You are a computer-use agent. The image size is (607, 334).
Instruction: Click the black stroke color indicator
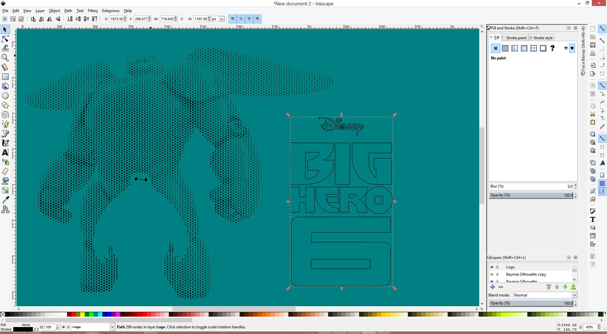23,329
